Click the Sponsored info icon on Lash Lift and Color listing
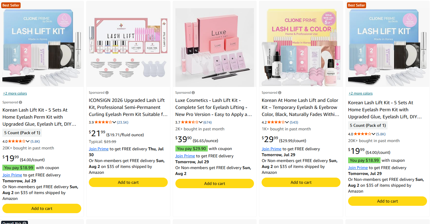The image size is (432, 224). coord(280,93)
